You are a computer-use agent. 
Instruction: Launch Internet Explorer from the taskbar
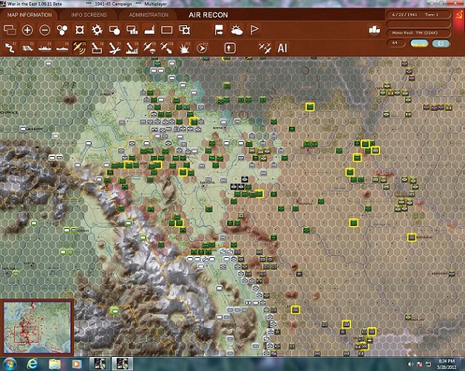(x=32, y=364)
